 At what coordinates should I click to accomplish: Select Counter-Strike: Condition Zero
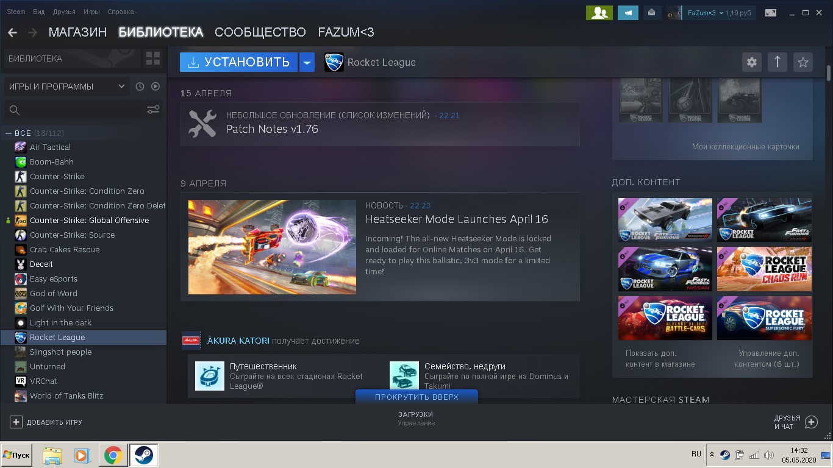click(x=84, y=191)
